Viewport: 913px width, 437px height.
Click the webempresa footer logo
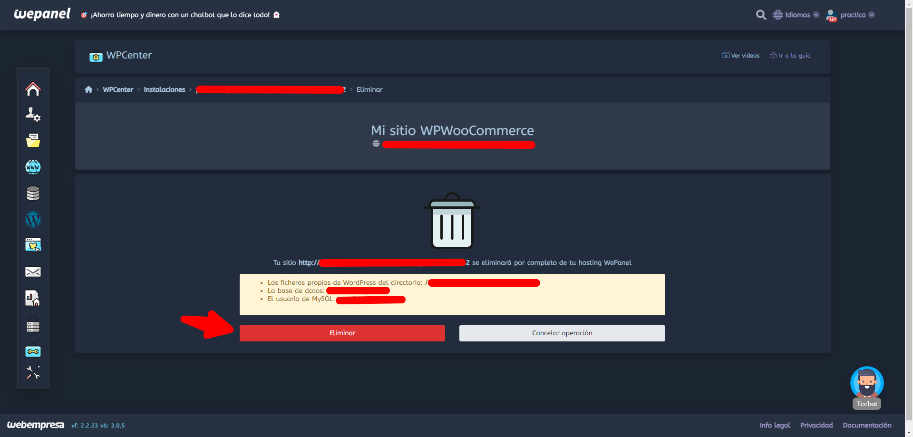pyautogui.click(x=36, y=425)
